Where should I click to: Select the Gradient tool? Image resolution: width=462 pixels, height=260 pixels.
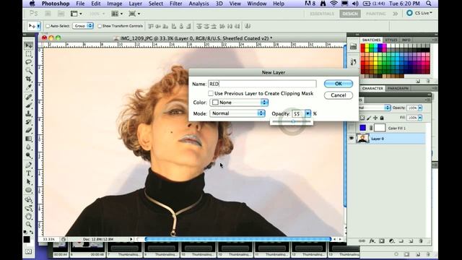tap(29, 139)
